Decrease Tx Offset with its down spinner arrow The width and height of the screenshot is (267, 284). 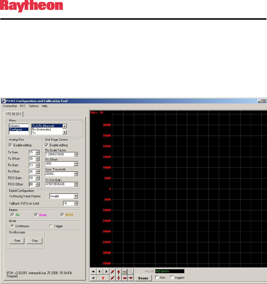click(37, 160)
